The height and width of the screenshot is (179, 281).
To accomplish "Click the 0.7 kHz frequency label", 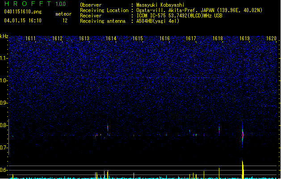I will 4,148.
